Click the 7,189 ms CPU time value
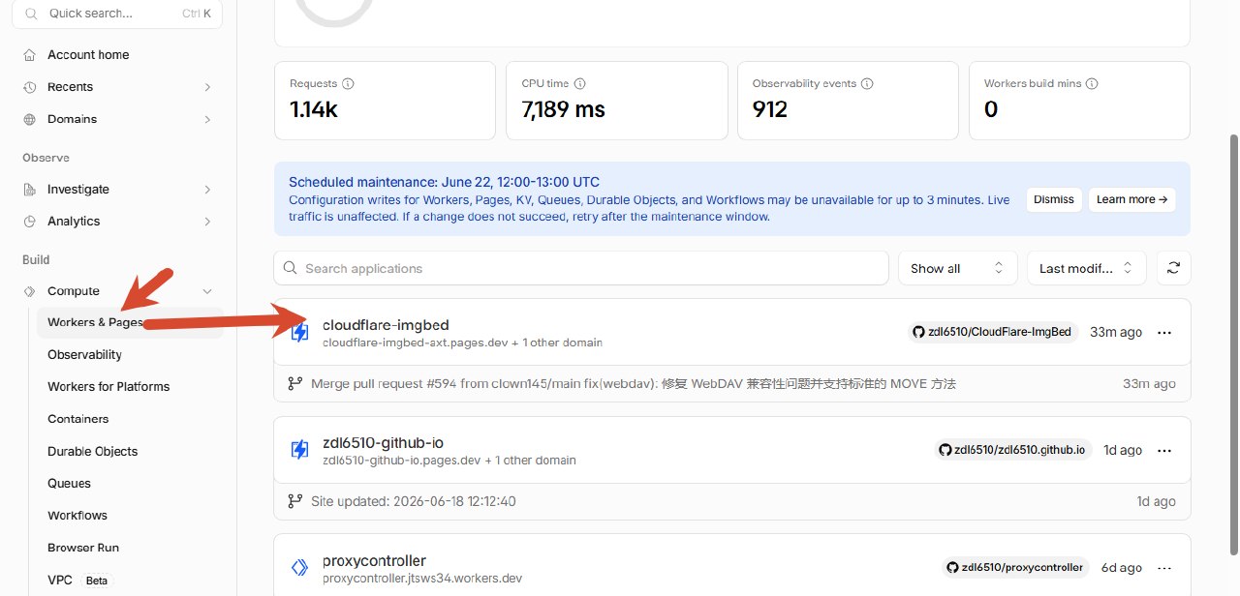 tap(563, 109)
